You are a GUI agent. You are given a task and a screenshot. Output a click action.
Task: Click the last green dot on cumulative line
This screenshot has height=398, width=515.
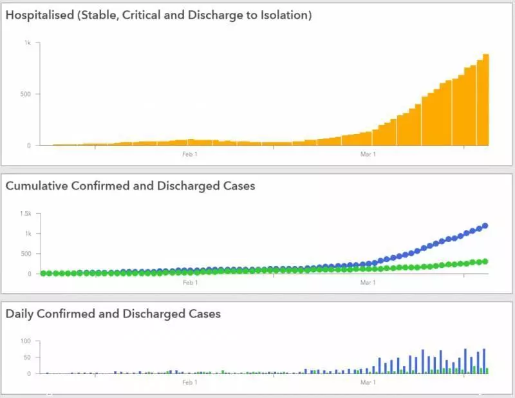point(485,261)
